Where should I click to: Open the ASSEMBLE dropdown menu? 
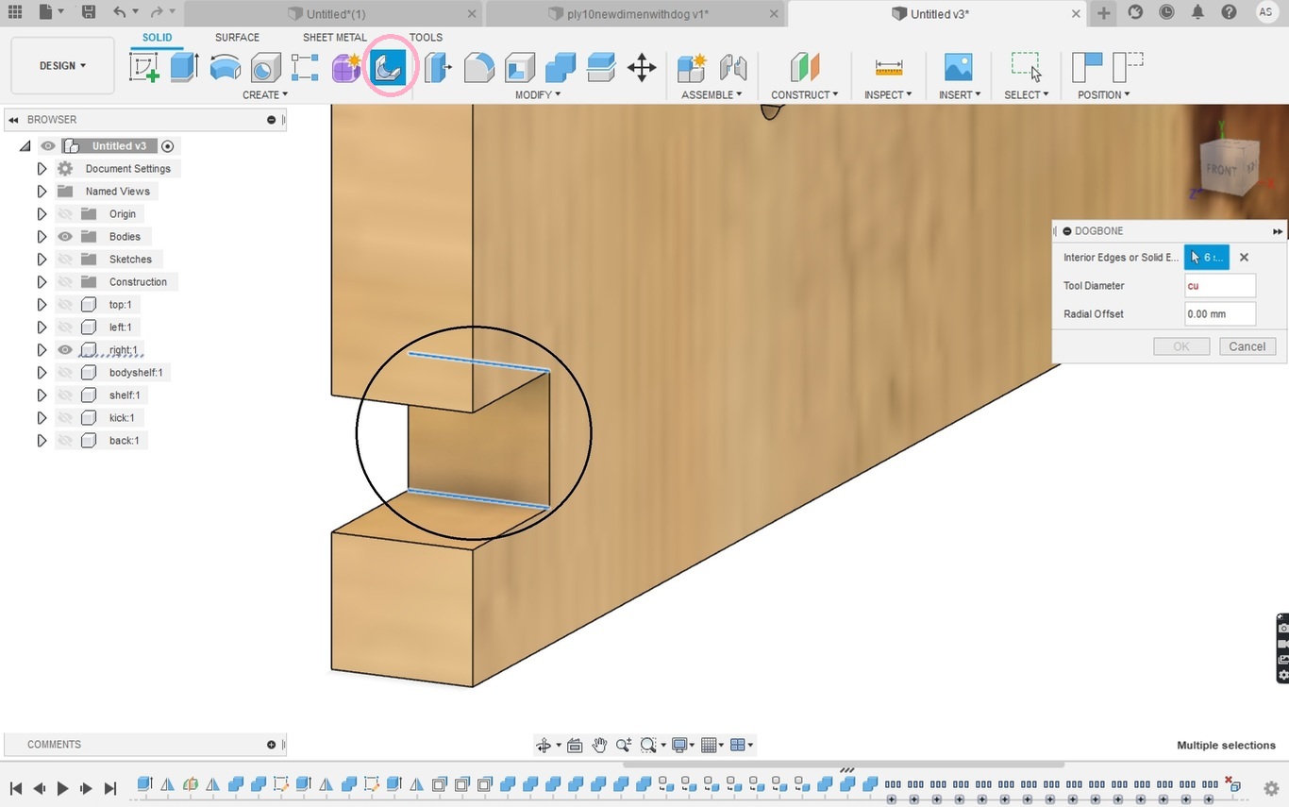pyautogui.click(x=711, y=94)
